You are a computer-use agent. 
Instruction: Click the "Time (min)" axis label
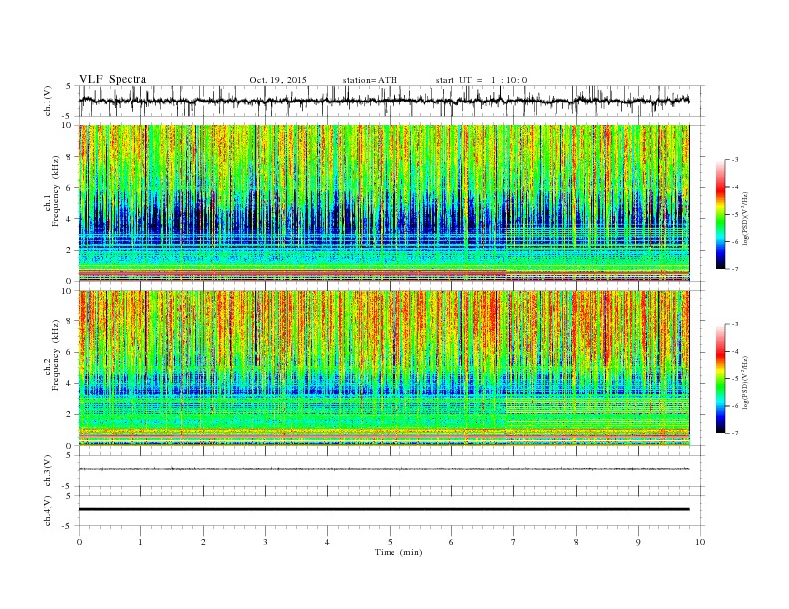(x=398, y=552)
